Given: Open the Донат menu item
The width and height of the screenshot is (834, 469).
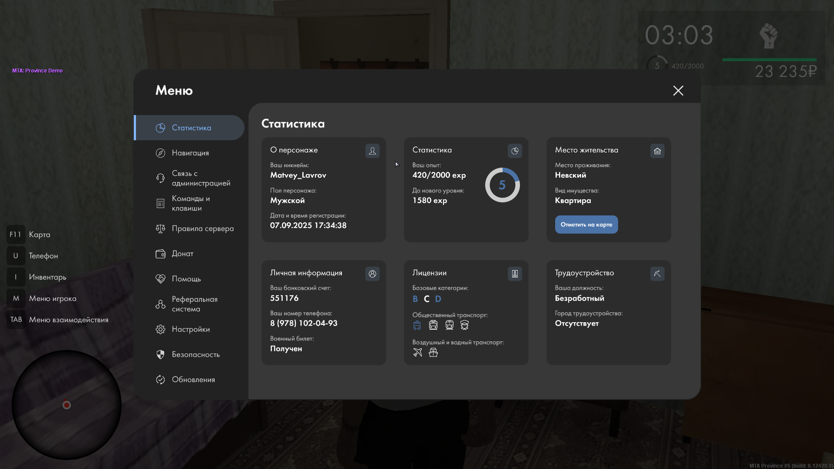Looking at the screenshot, I should coord(182,254).
